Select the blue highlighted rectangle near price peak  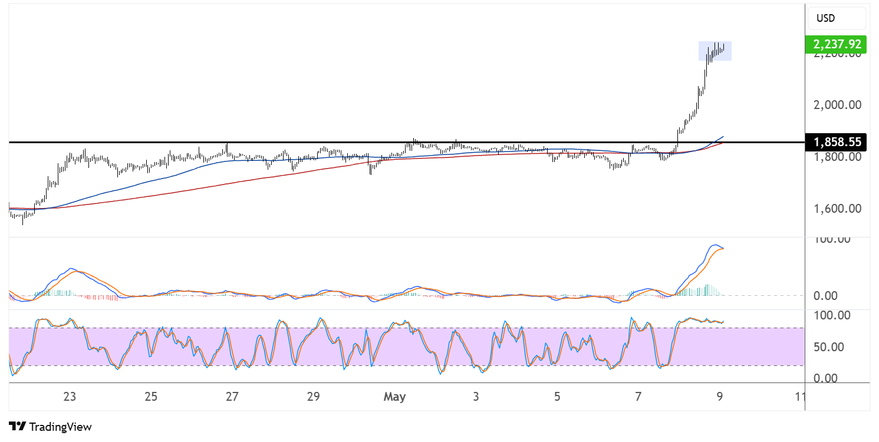point(715,51)
